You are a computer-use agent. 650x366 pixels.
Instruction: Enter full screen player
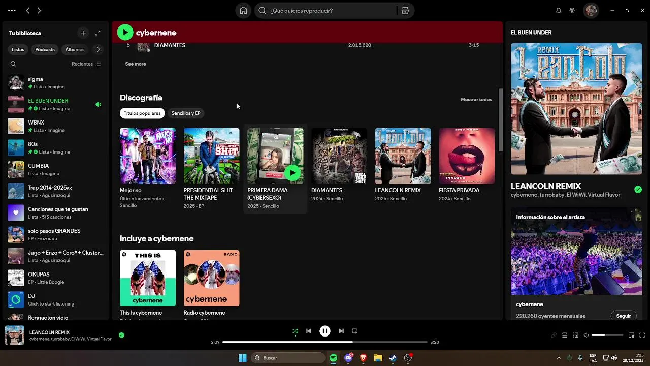pos(642,335)
